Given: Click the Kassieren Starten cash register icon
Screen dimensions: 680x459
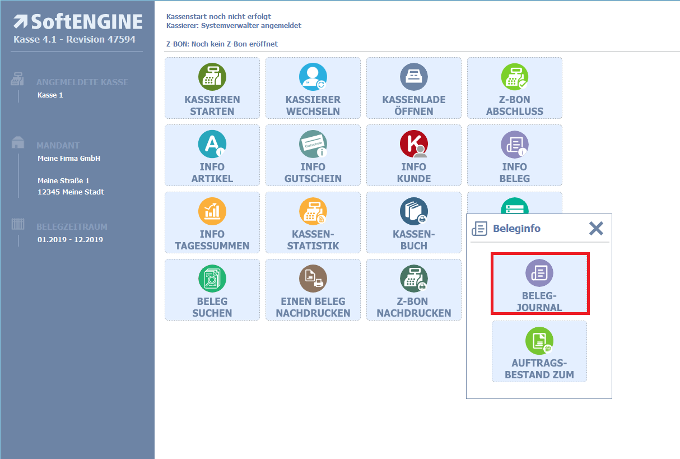Looking at the screenshot, I should pos(212,77).
